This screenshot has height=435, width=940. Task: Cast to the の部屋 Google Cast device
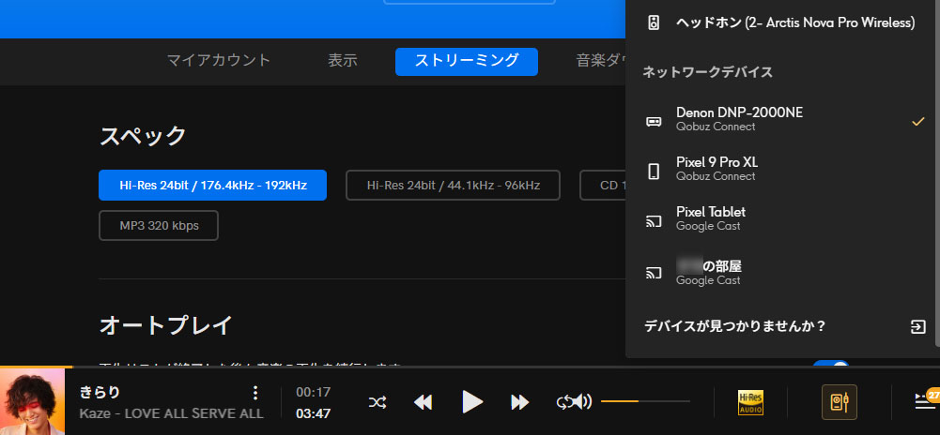(781, 272)
